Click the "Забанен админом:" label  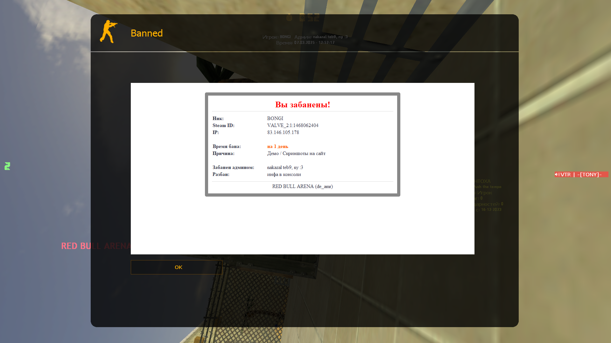tap(233, 167)
